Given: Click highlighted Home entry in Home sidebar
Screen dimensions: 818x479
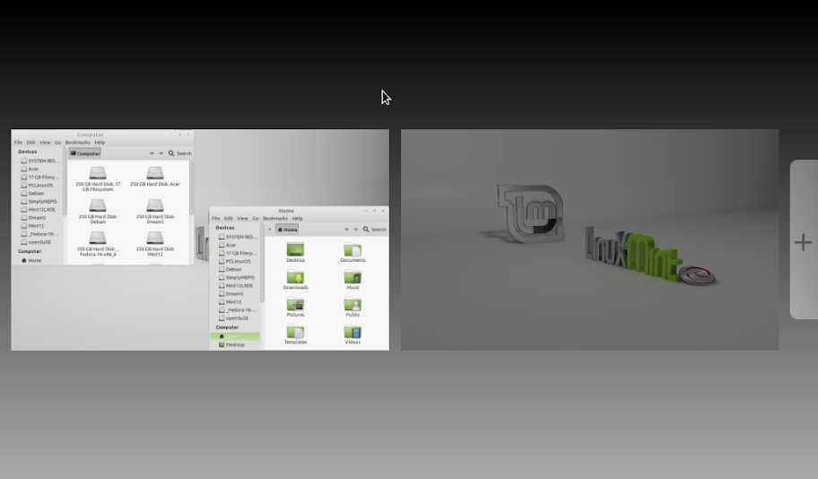Looking at the screenshot, I should tap(235, 336).
